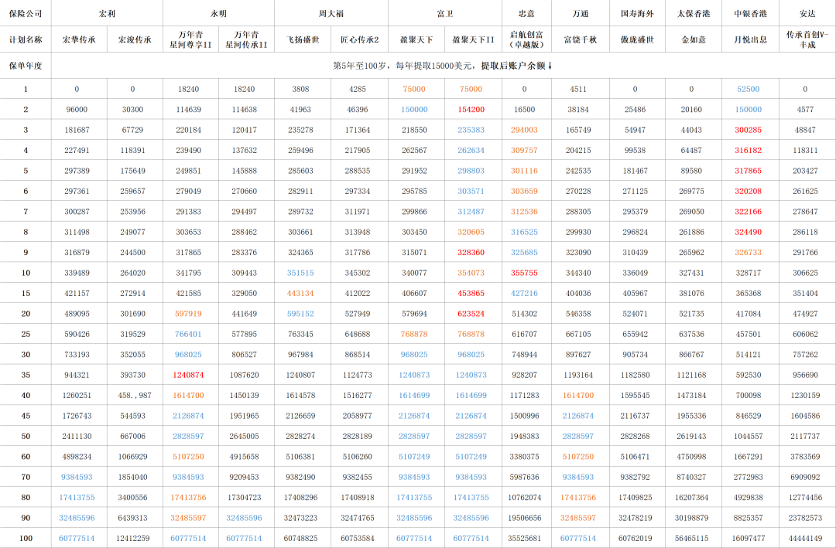The width and height of the screenshot is (836, 548).
Task: Click the 保险公司 header cell
Action: [26, 14]
